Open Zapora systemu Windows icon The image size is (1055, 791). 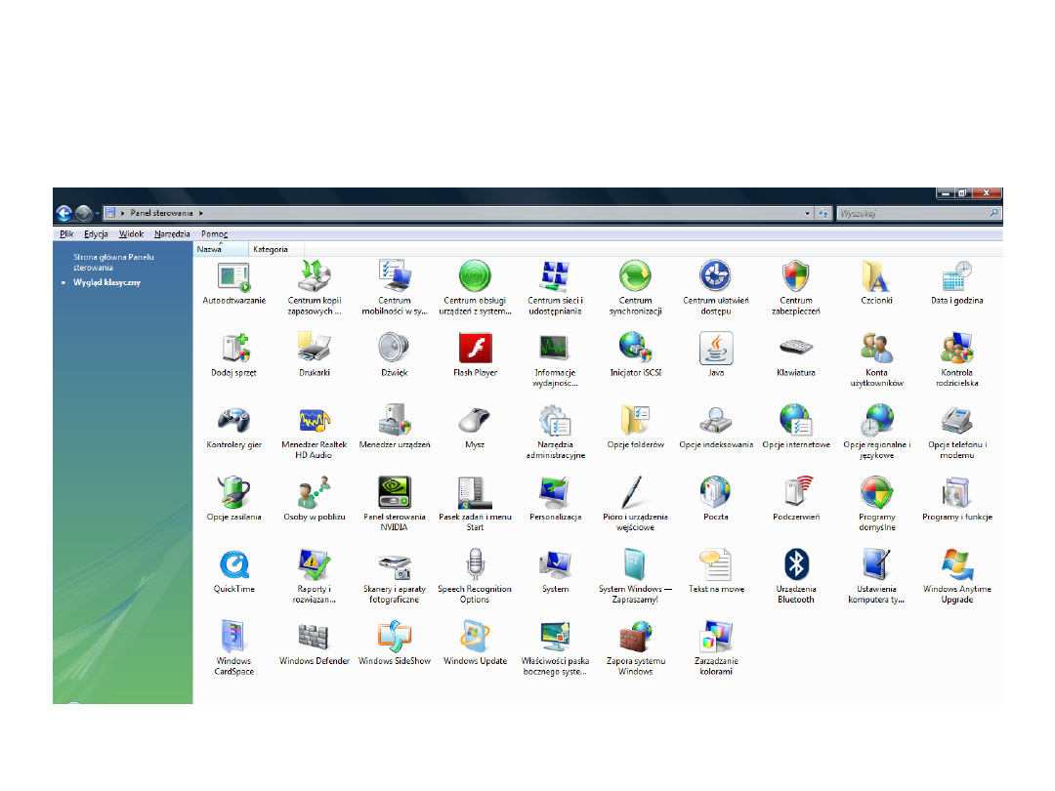[635, 638]
